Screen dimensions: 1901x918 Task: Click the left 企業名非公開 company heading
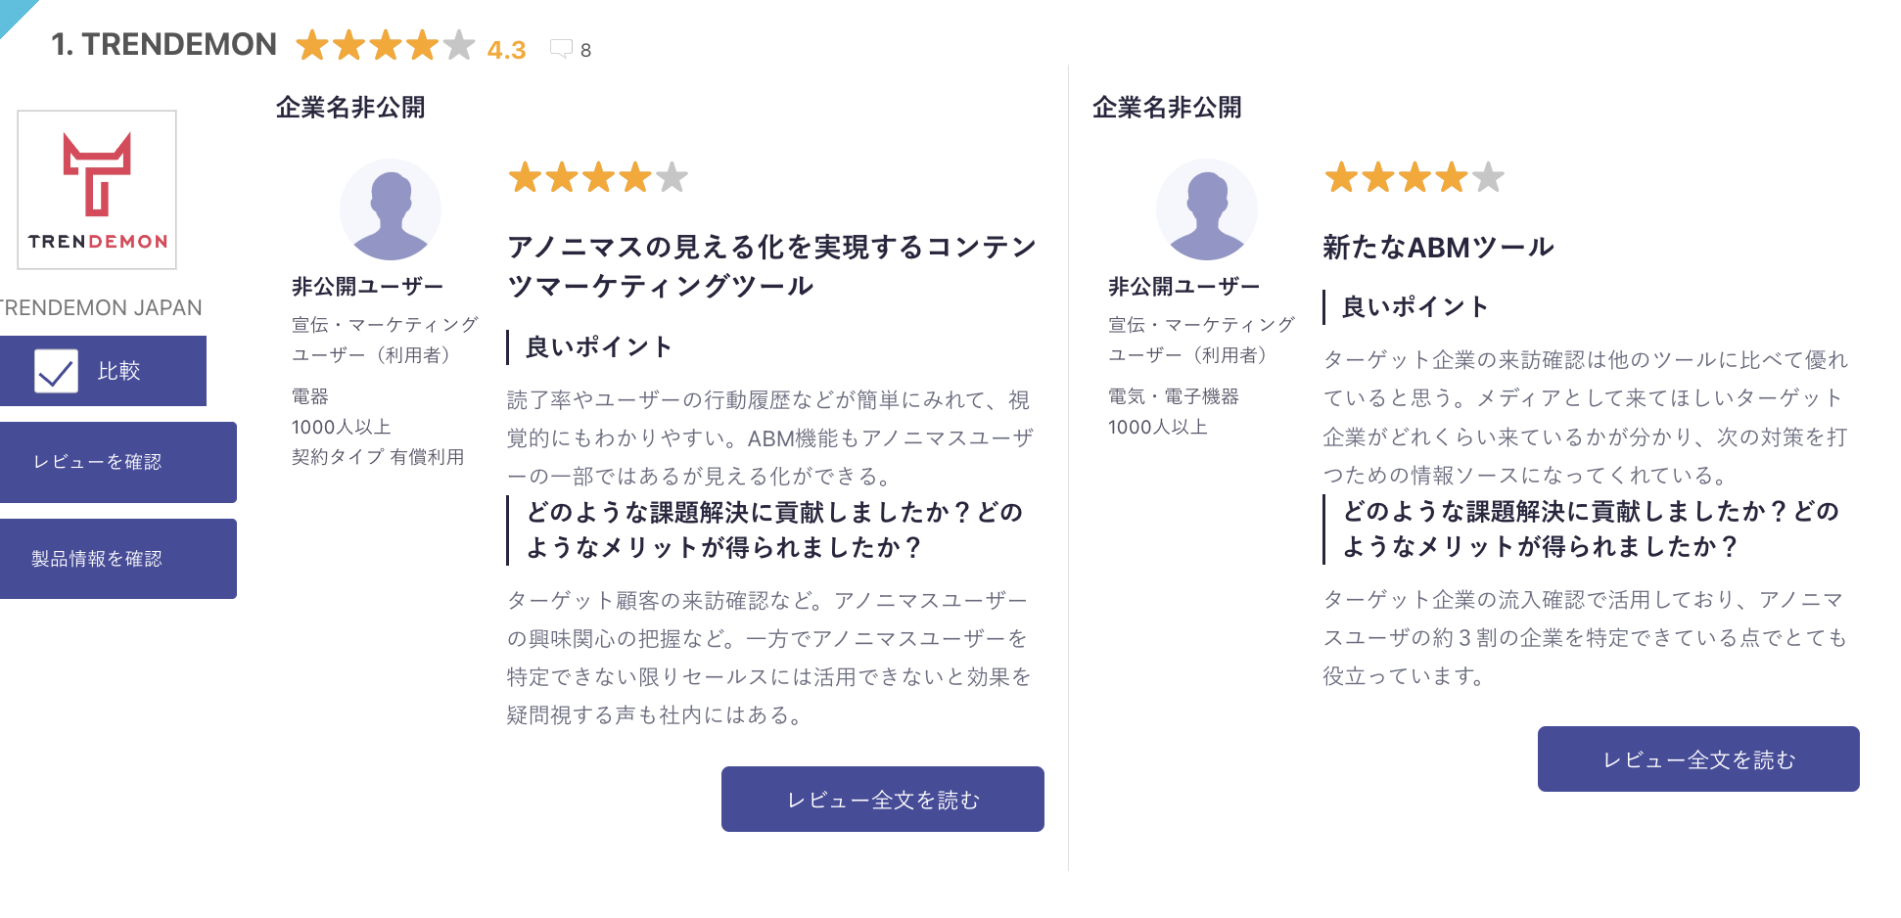[350, 108]
